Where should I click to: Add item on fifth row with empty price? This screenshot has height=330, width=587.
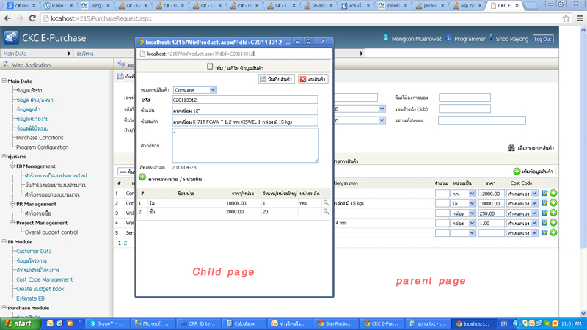[x=553, y=232]
